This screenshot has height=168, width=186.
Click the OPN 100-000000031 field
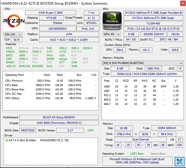pyautogui.click(x=58, y=29)
